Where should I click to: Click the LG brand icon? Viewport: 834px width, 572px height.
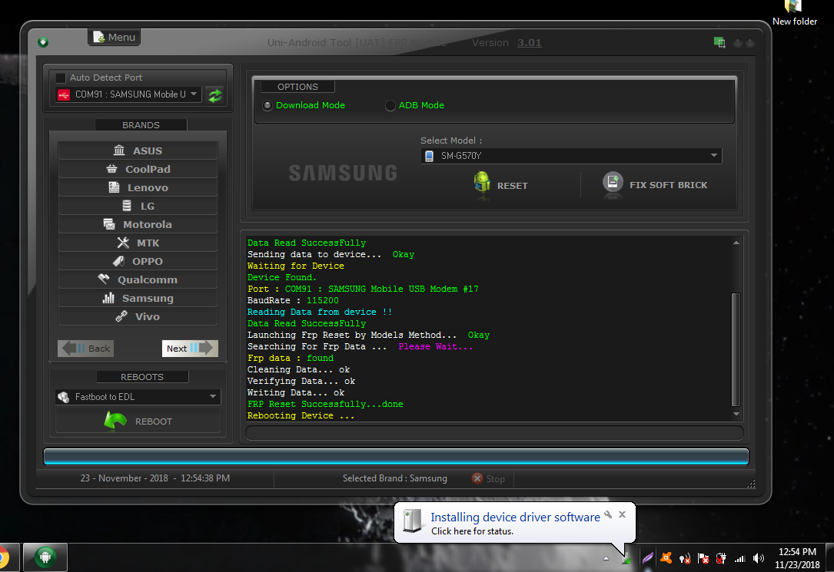(x=127, y=206)
